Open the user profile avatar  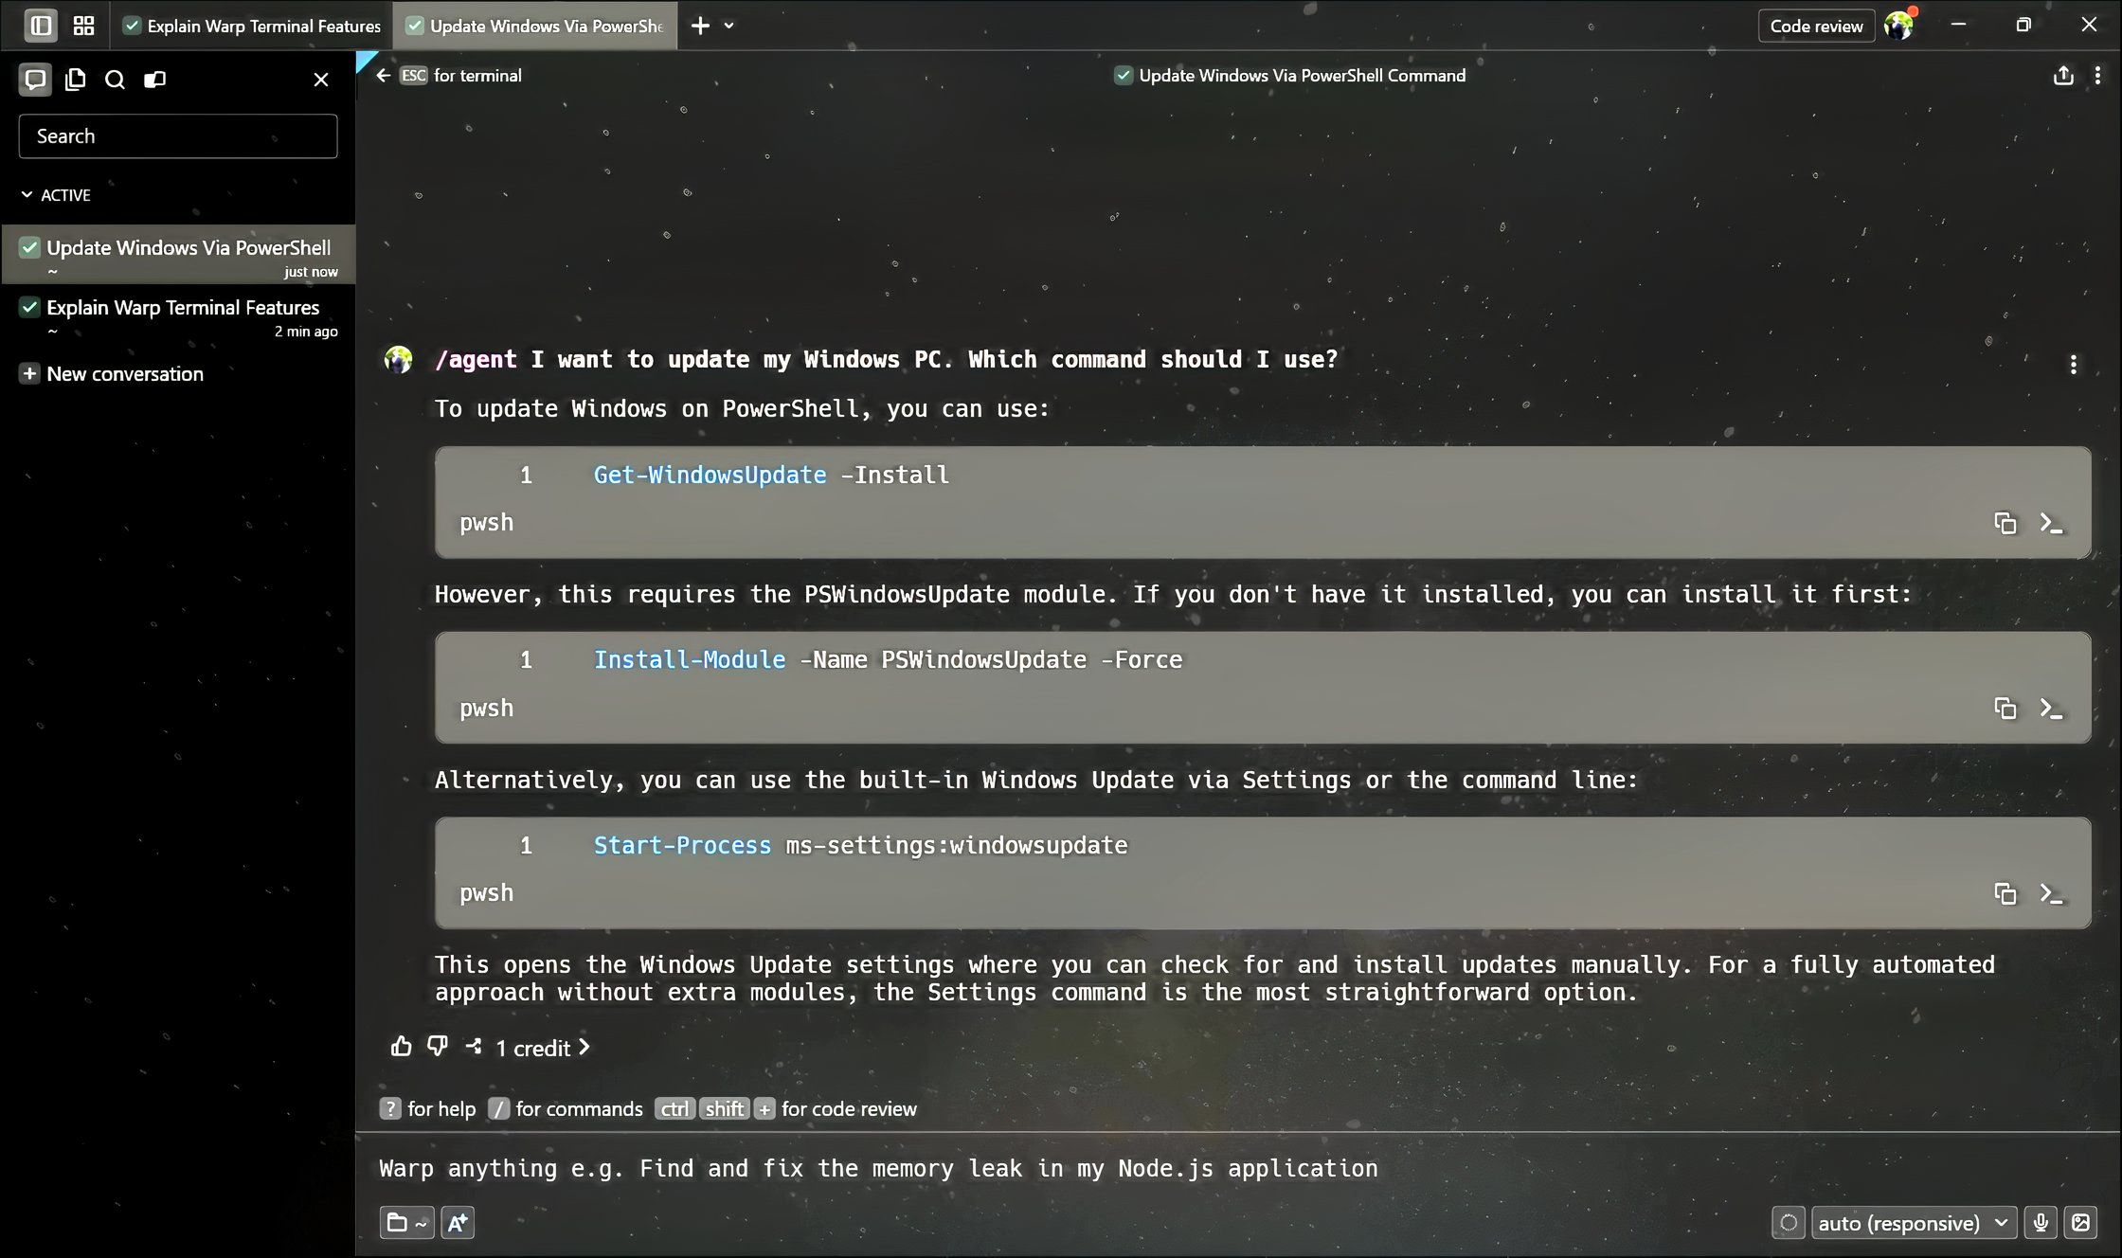tap(1898, 26)
